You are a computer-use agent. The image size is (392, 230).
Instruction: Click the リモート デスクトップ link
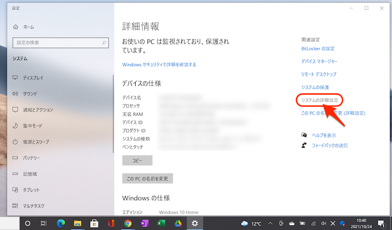(x=319, y=74)
